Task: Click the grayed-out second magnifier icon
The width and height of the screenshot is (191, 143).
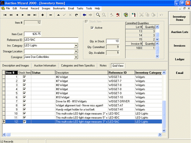Action: click(x=104, y=15)
